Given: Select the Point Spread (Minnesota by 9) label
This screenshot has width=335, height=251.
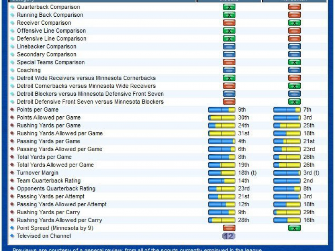Looking at the screenshot, I should (x=55, y=228).
